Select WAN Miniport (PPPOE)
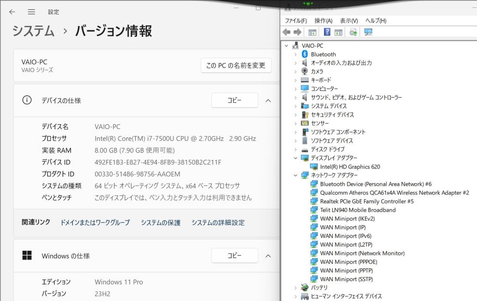The image size is (477, 301). [349, 262]
